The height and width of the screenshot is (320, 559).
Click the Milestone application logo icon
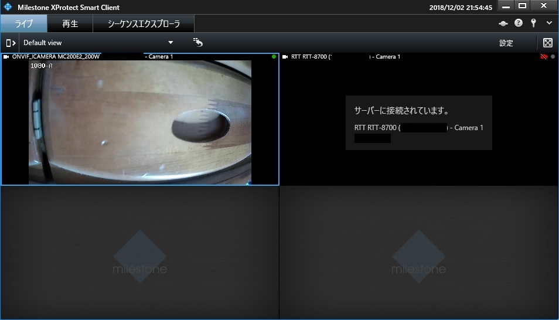[8, 7]
